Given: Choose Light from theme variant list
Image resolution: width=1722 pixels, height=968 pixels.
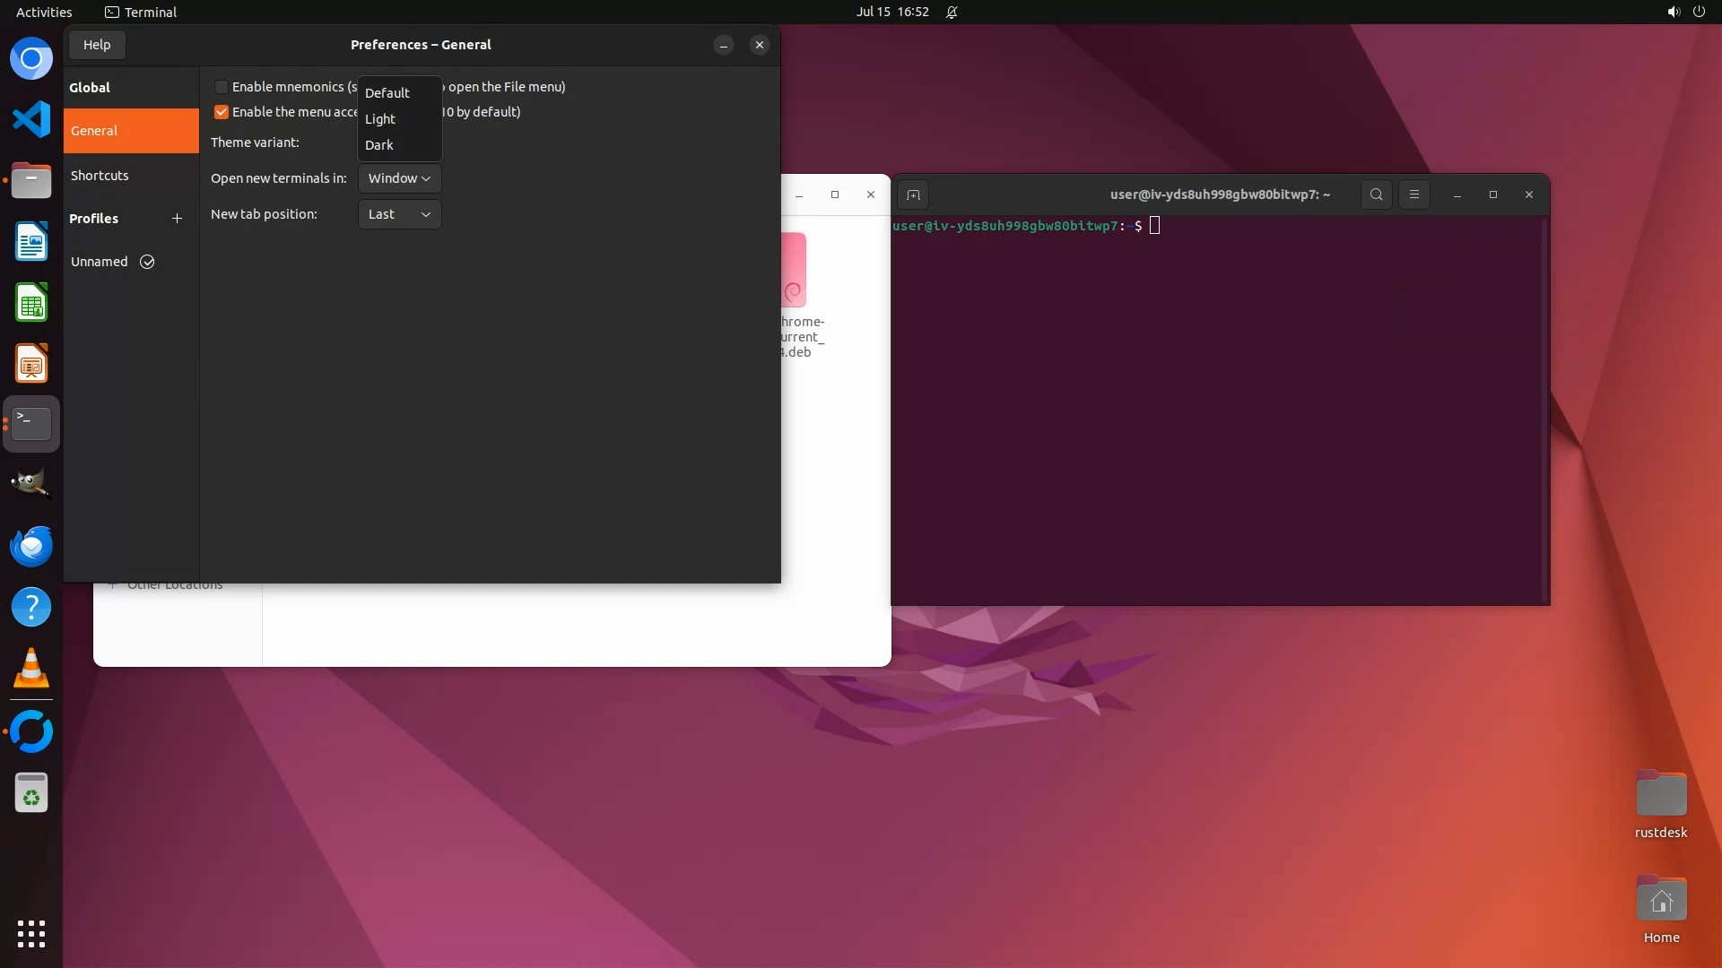Looking at the screenshot, I should [x=380, y=119].
